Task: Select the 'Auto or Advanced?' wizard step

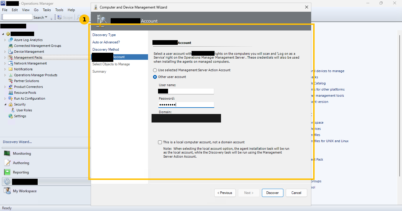Action: point(106,42)
